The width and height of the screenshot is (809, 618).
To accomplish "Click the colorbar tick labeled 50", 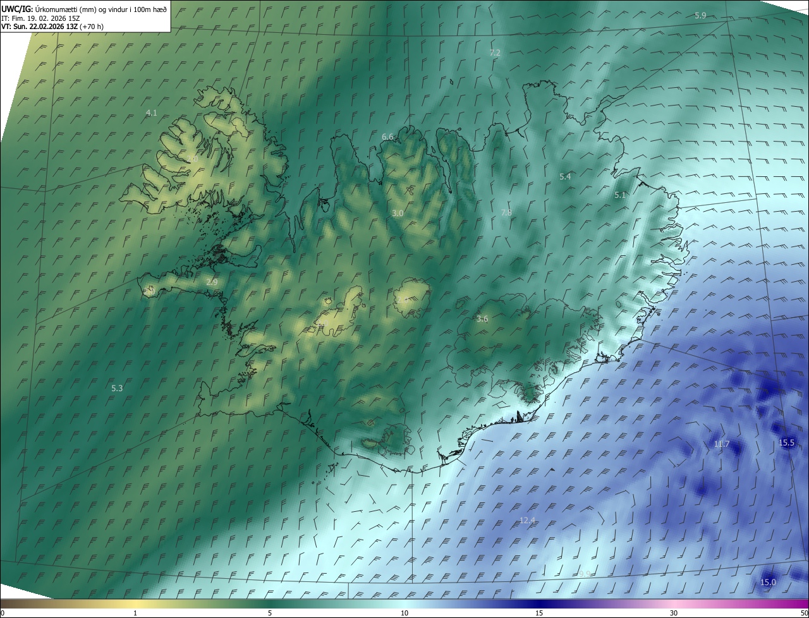I will [x=804, y=613].
